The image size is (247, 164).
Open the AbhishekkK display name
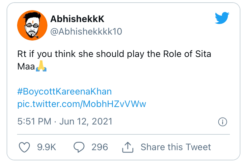77,19
